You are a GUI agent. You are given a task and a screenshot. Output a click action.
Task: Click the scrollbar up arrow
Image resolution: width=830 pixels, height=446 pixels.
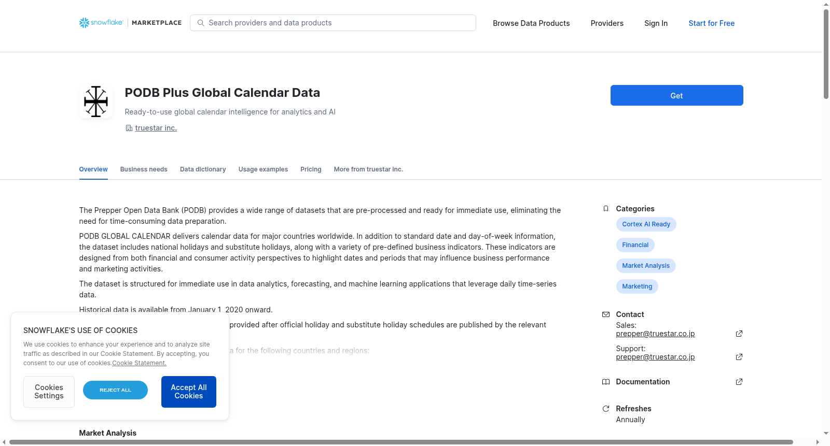826,4
